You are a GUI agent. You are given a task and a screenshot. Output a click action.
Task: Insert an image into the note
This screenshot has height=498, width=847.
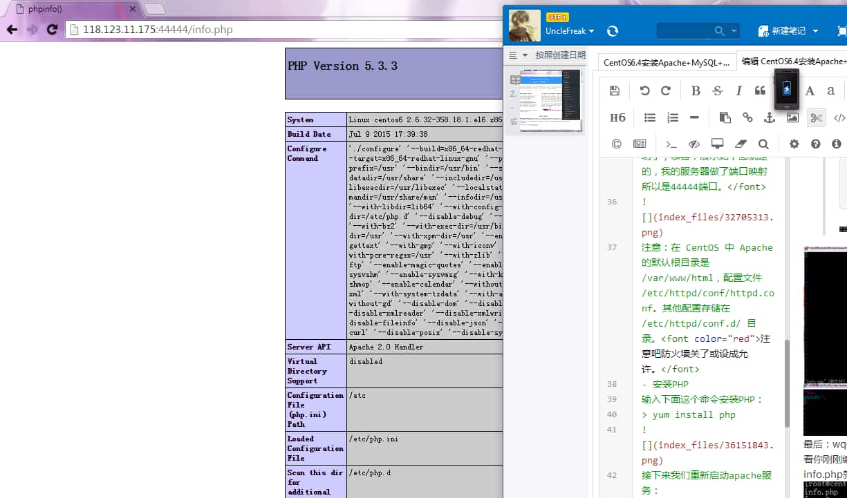[792, 117]
